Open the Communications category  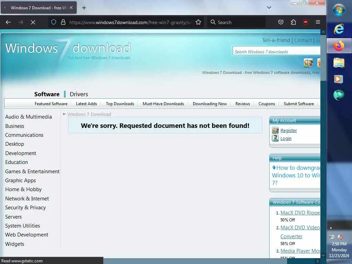pyautogui.click(x=24, y=135)
